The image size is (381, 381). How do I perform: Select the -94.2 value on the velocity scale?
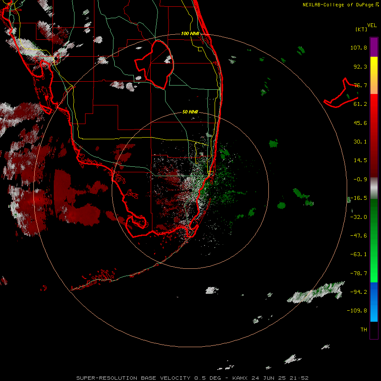[x=359, y=292]
